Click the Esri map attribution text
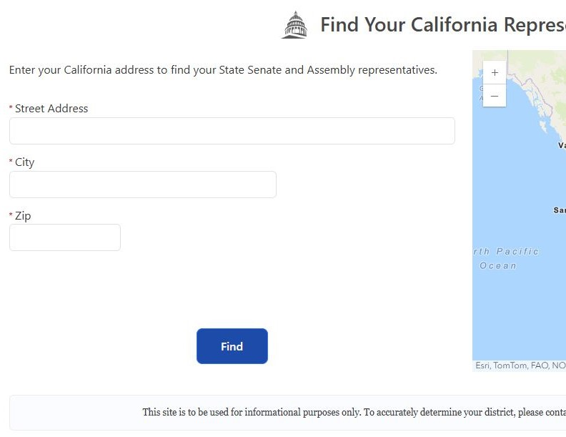 (x=520, y=365)
